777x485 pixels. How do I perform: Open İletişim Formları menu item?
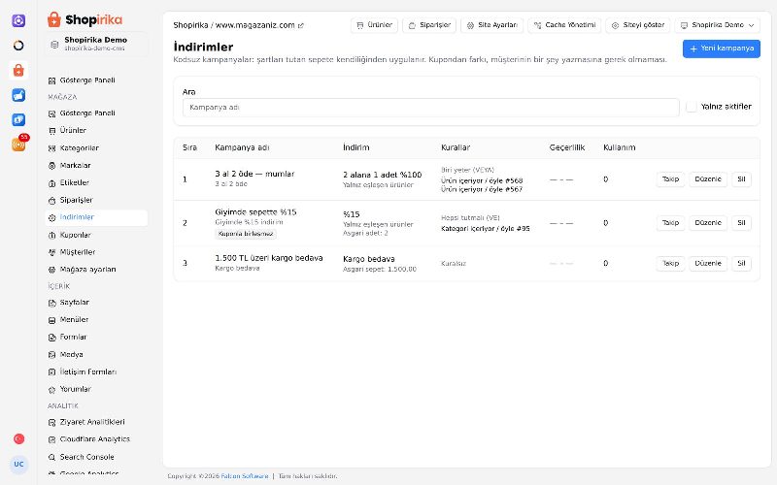pyautogui.click(x=96, y=372)
